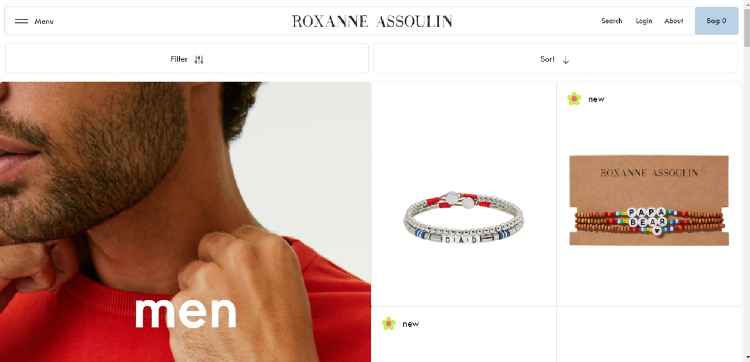Click the men hero banner image

(x=185, y=222)
